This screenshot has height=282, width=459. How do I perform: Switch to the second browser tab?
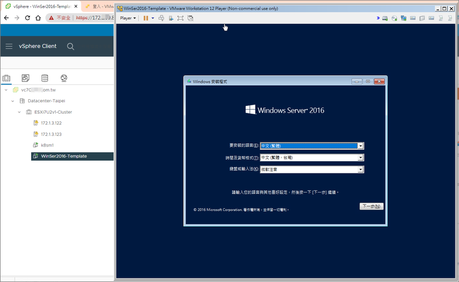coord(100,6)
